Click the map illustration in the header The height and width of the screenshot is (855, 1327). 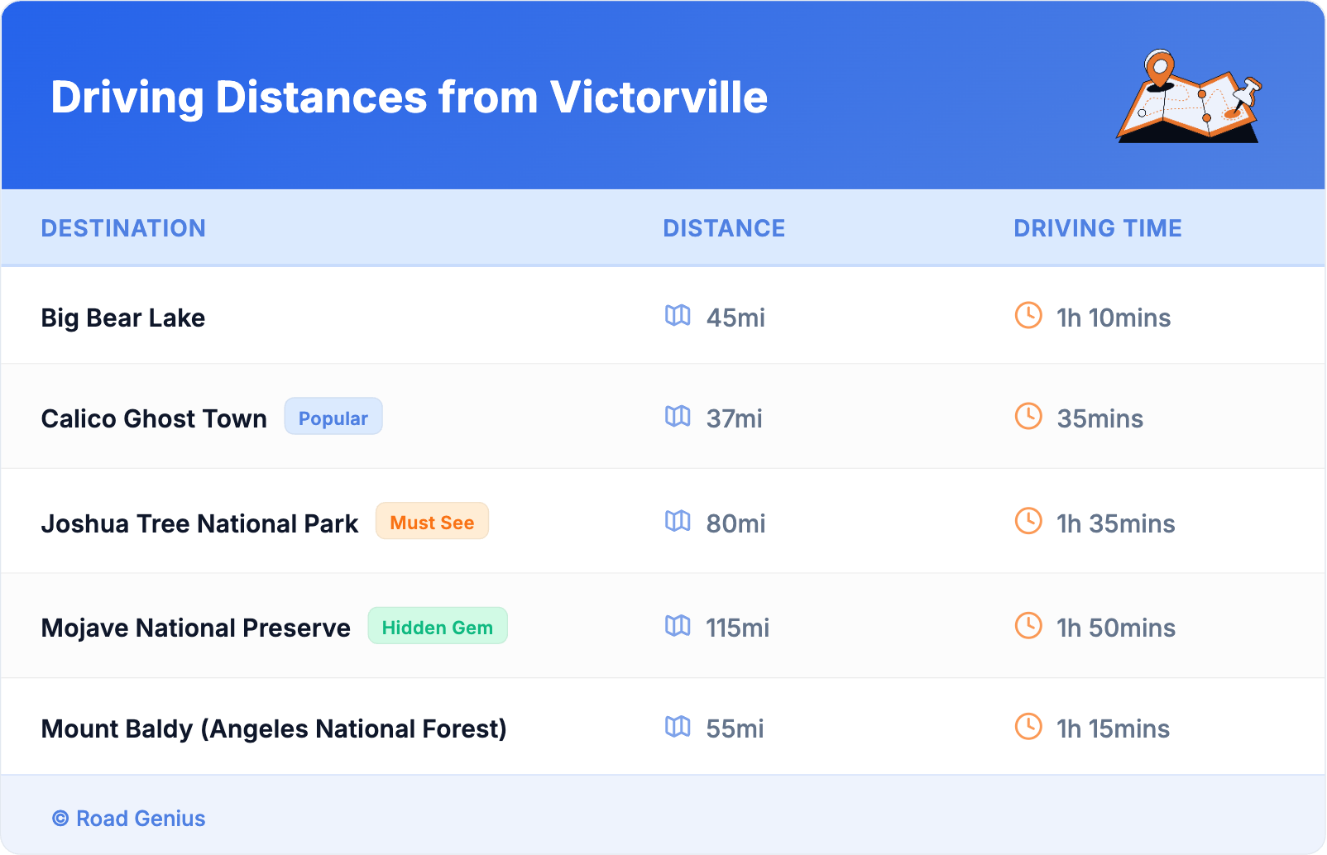pos(1190,97)
